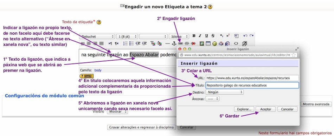Insert a smiley emoticon
The image size is (334, 136).
tap(214, 43)
